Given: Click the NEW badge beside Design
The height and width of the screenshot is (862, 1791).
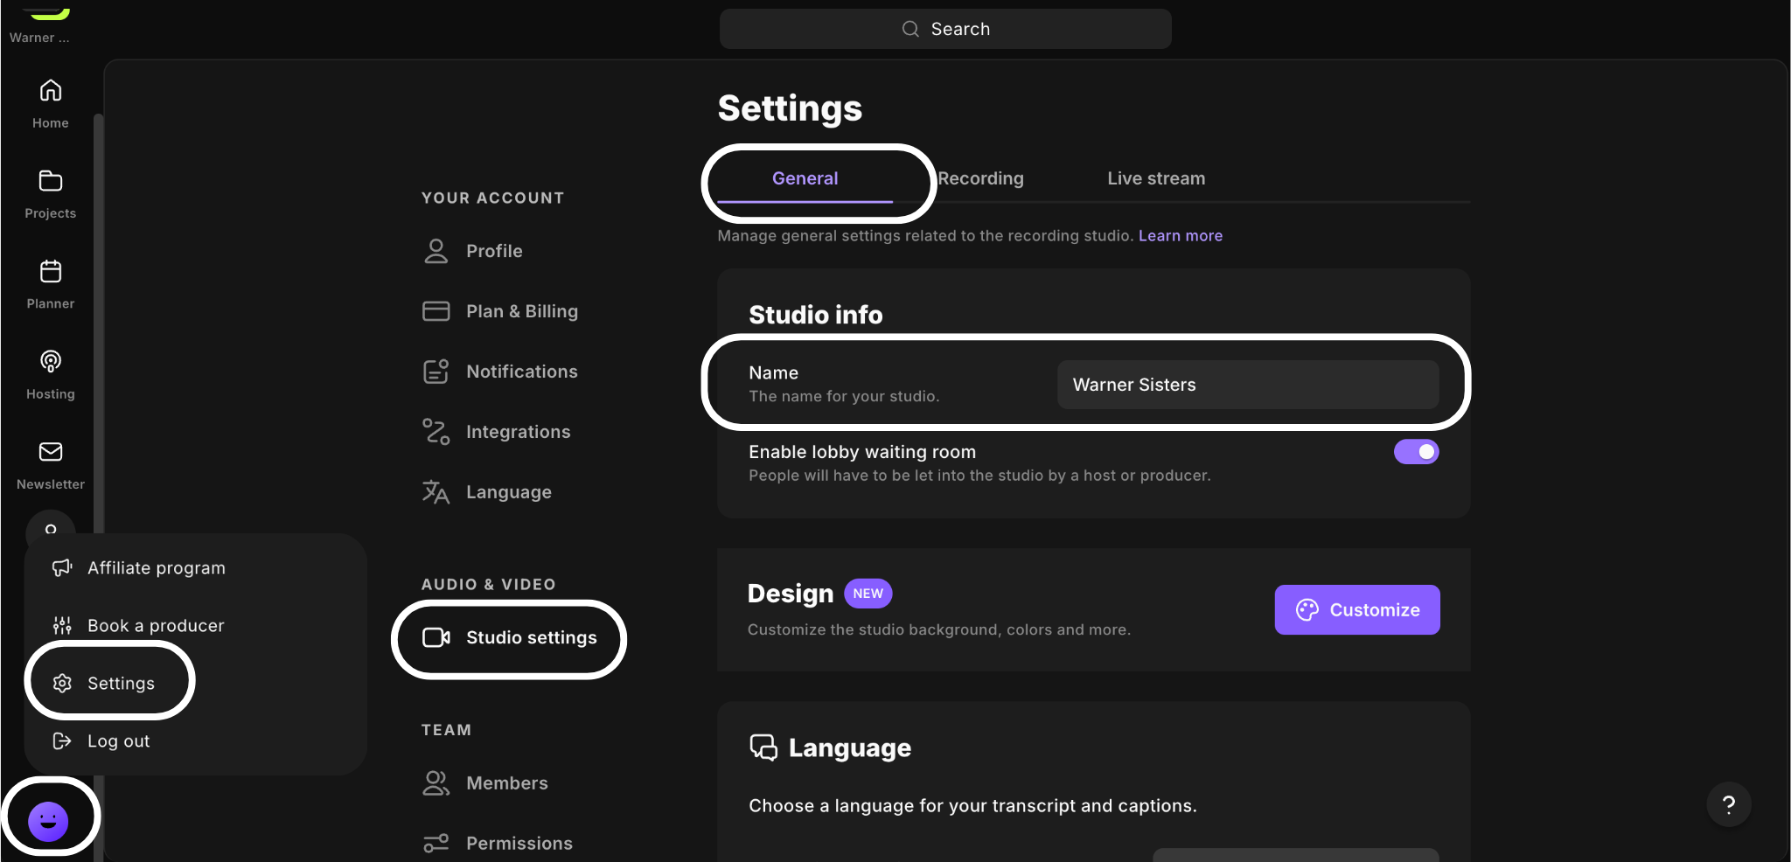Looking at the screenshot, I should (868, 594).
